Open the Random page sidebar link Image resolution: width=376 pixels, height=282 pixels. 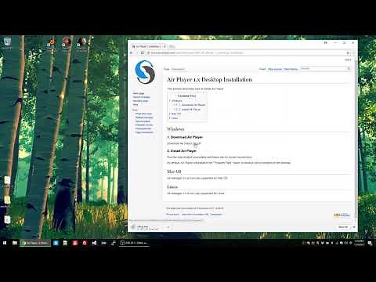[x=140, y=101]
